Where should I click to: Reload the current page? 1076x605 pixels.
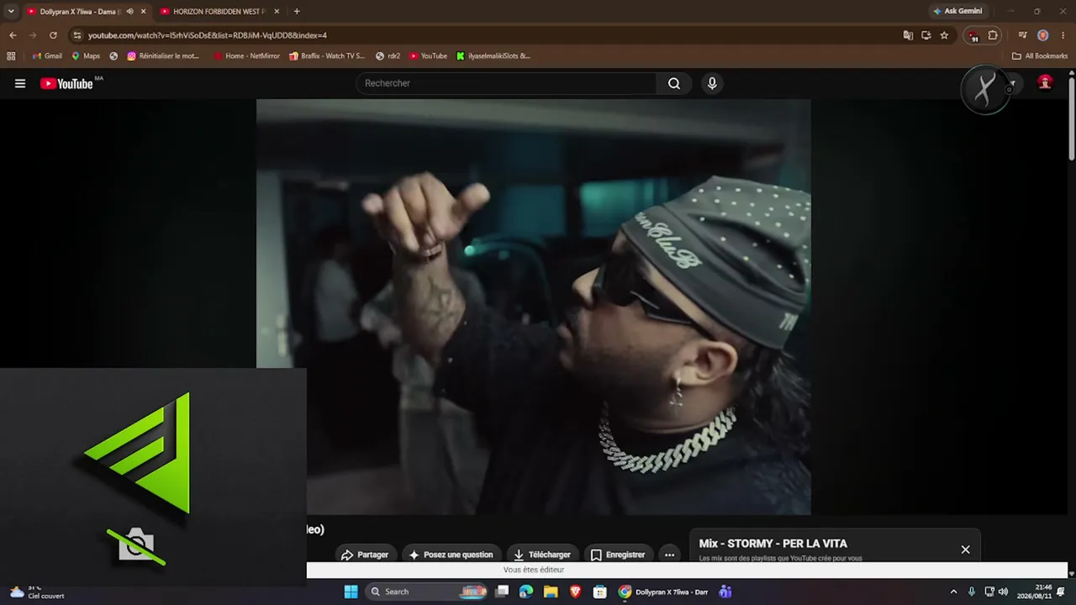pyautogui.click(x=53, y=35)
